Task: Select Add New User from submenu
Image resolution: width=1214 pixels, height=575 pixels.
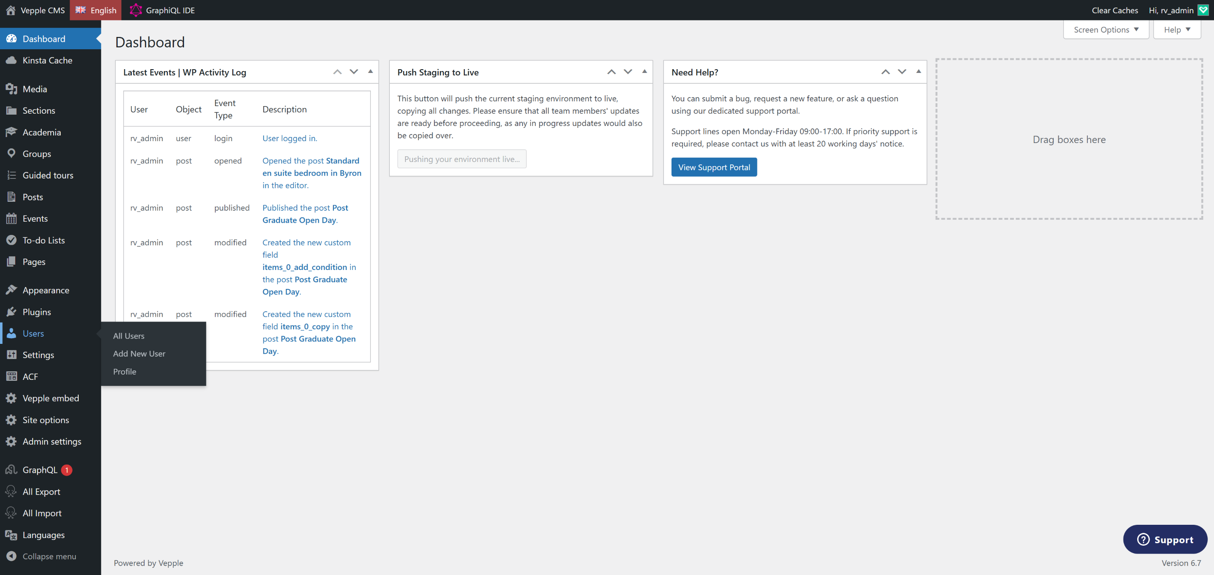Action: 139,354
